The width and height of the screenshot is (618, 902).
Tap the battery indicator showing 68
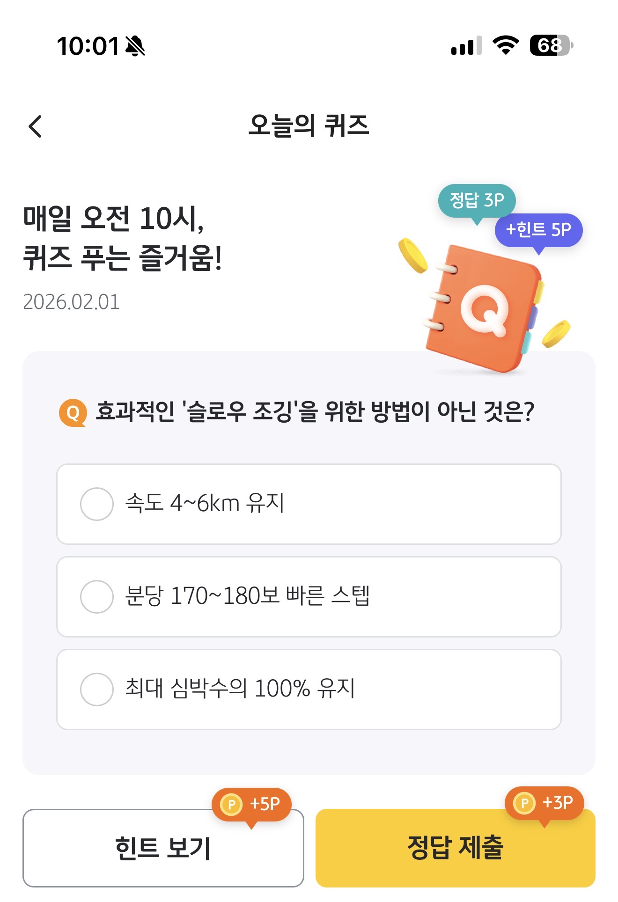pos(552,45)
